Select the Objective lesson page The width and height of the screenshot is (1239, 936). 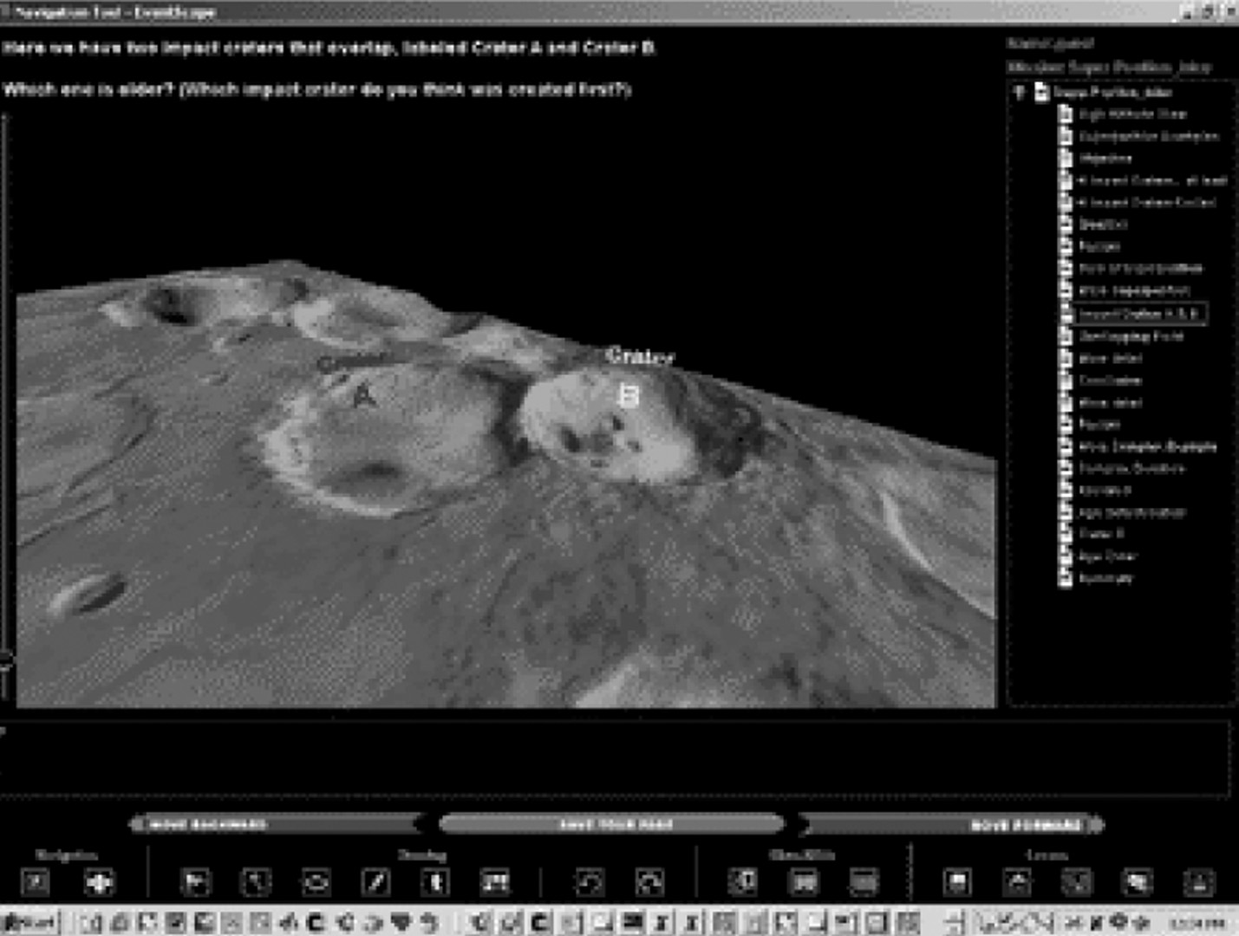click(x=1105, y=159)
